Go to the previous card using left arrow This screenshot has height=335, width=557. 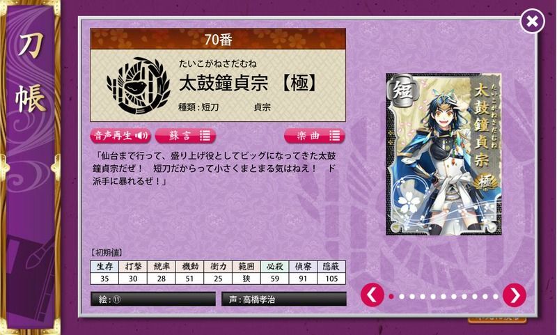(372, 295)
